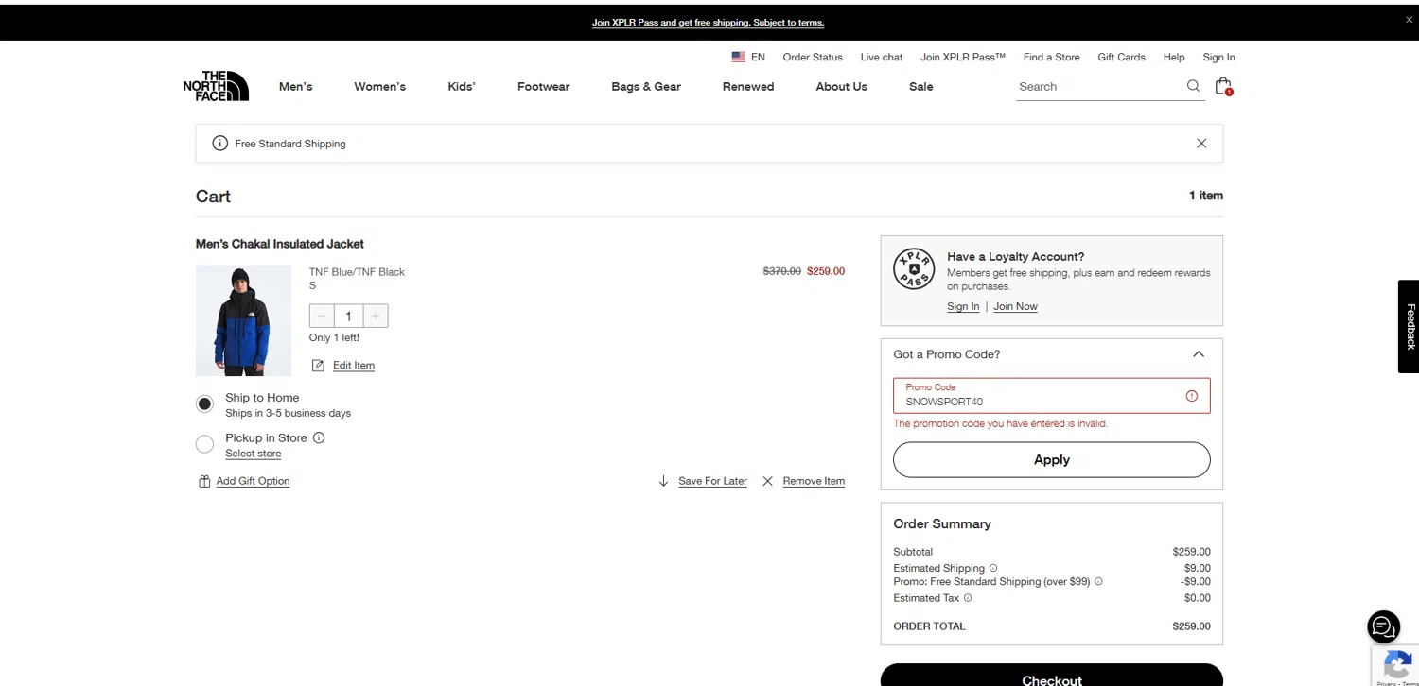Open the Men's menu
This screenshot has height=686, width=1419.
point(295,86)
